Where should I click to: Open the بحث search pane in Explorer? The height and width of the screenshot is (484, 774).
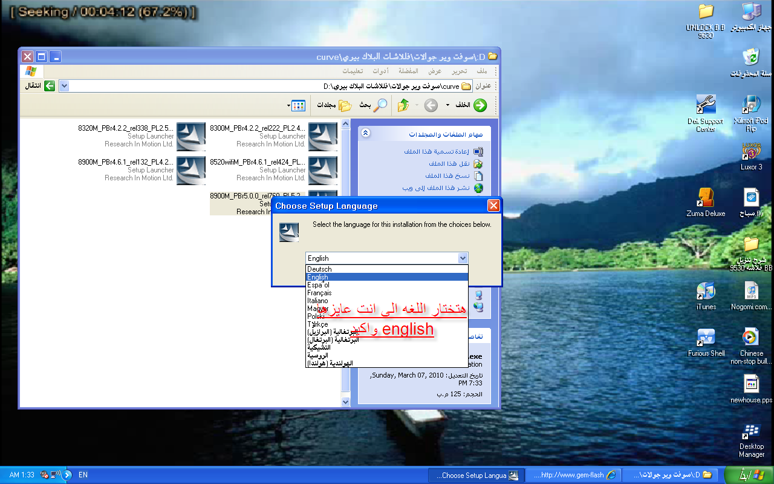[374, 105]
